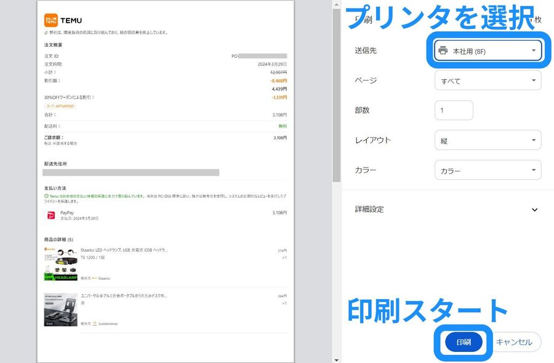The image size is (554, 363).
Task: Click the preview scrollbar down arrow
Action: pyautogui.click(x=336, y=360)
